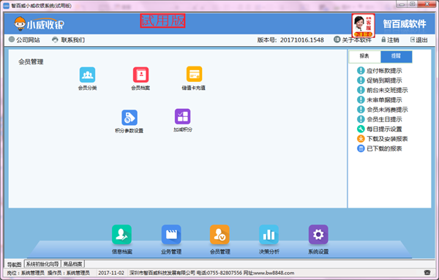This screenshot has width=439, height=280.
Task: Open the 系统设置 gear dock icon
Action: (318, 235)
